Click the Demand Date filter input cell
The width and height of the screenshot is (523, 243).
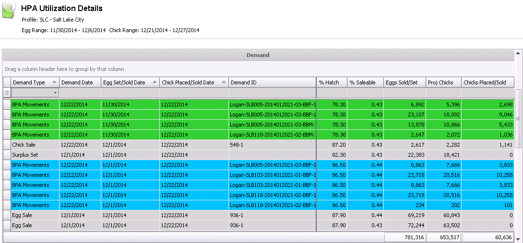click(80, 93)
